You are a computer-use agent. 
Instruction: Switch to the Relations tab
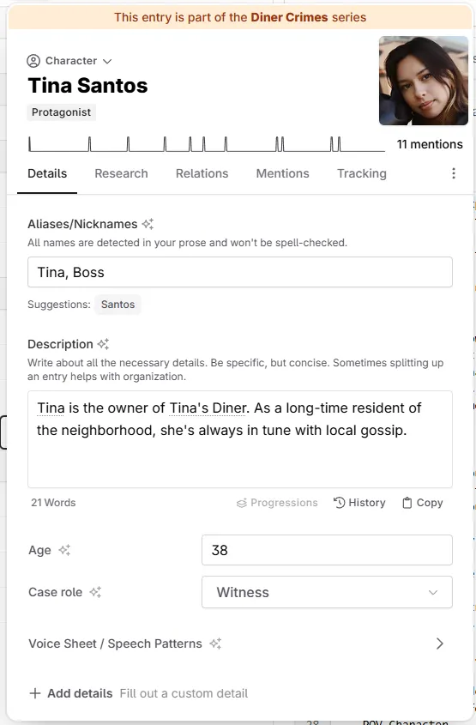(202, 173)
